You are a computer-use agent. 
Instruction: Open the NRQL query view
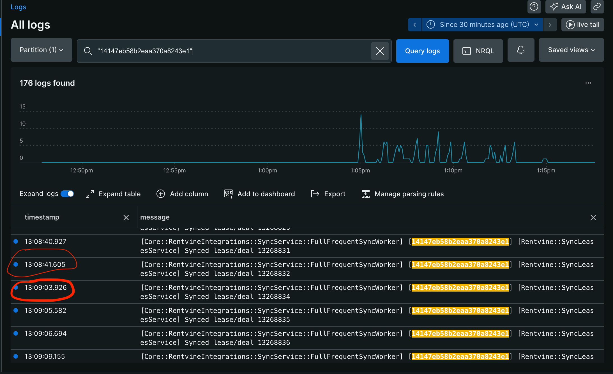(478, 51)
